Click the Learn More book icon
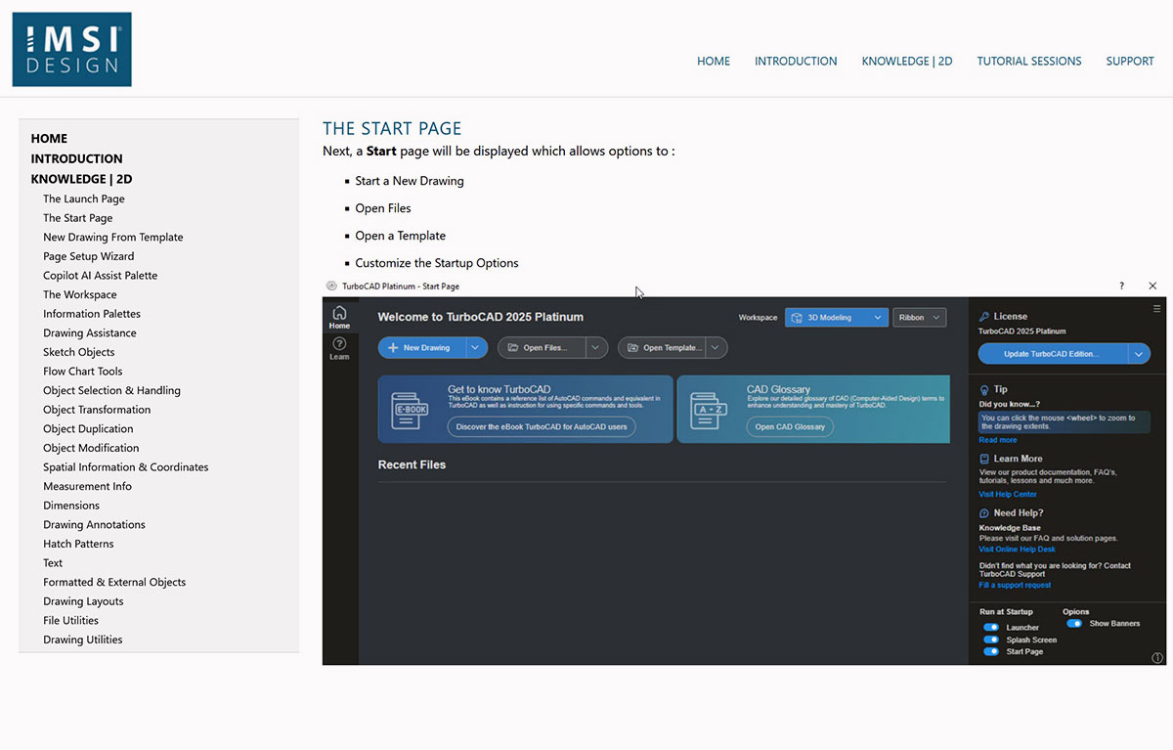Viewport: 1173px width, 750px height. click(984, 459)
